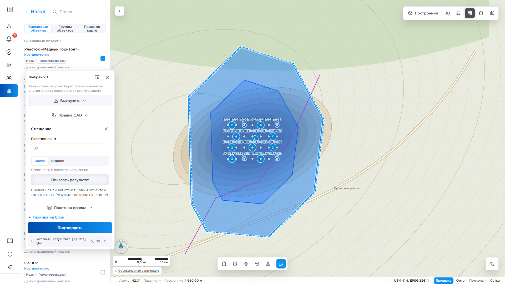
Task: Open notifications bell with badge
Action: click(9, 39)
